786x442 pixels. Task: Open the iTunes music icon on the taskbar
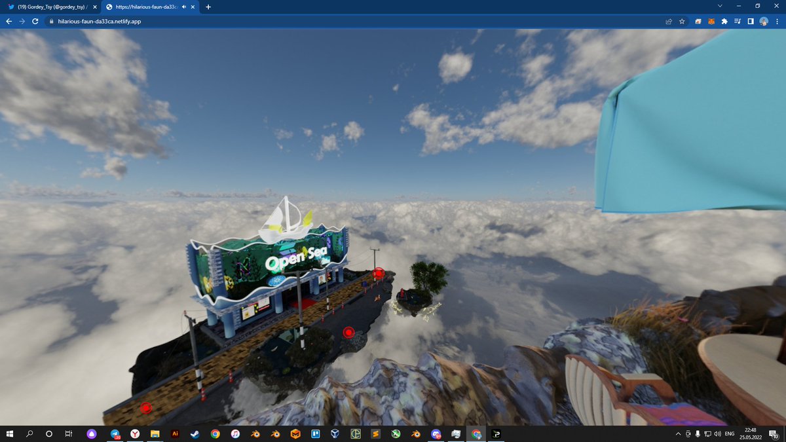click(x=235, y=433)
